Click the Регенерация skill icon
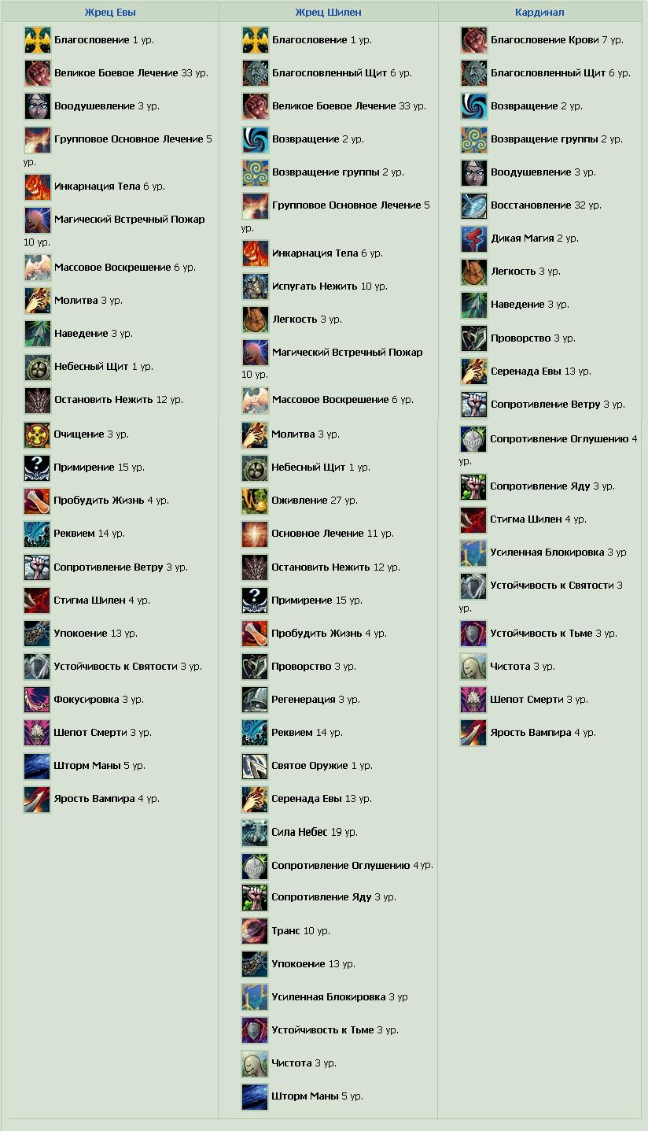Viewport: 648px width, 1131px height. click(255, 700)
